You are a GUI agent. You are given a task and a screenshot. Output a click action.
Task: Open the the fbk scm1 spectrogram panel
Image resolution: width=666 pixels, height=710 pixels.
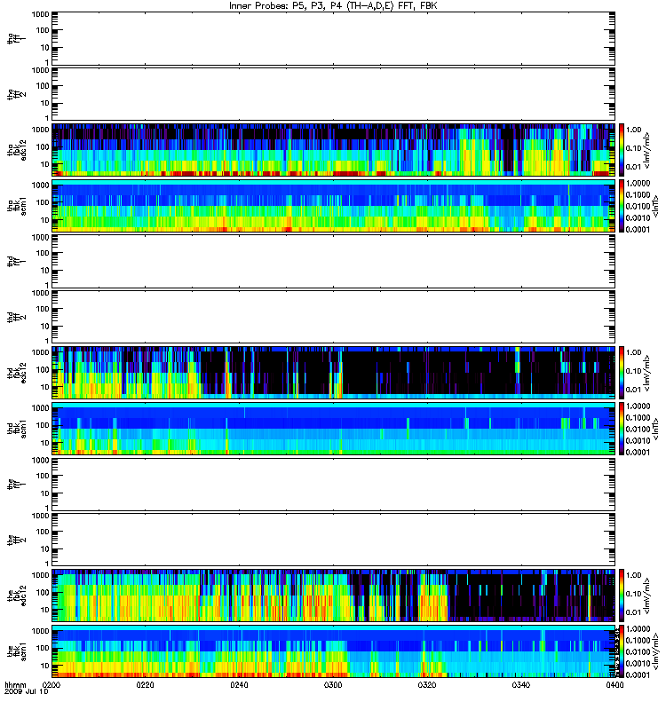334,651
